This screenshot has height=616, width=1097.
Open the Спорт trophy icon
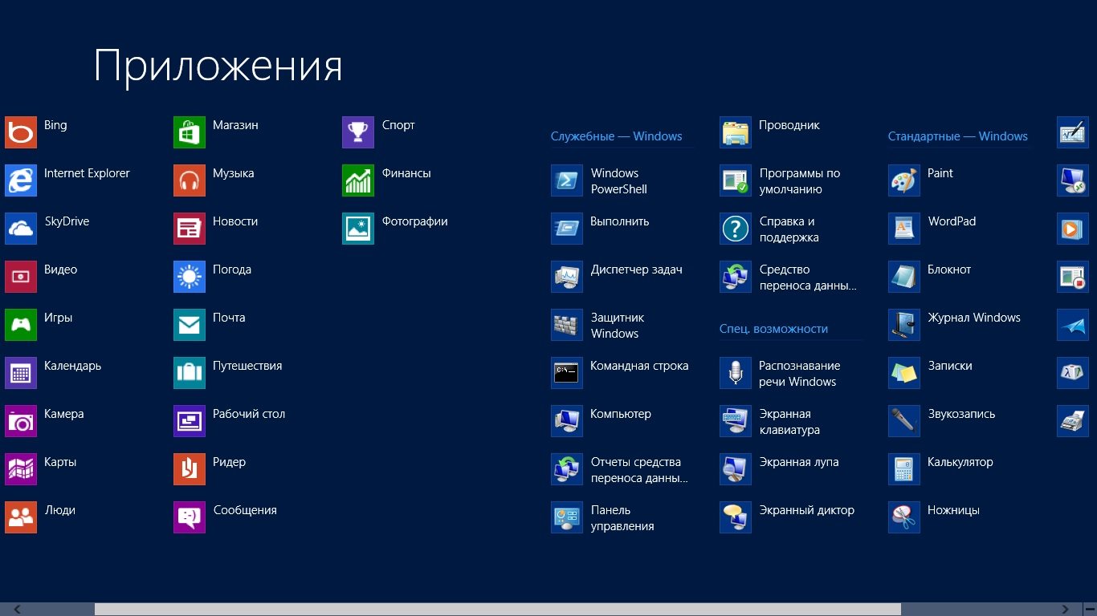point(358,132)
